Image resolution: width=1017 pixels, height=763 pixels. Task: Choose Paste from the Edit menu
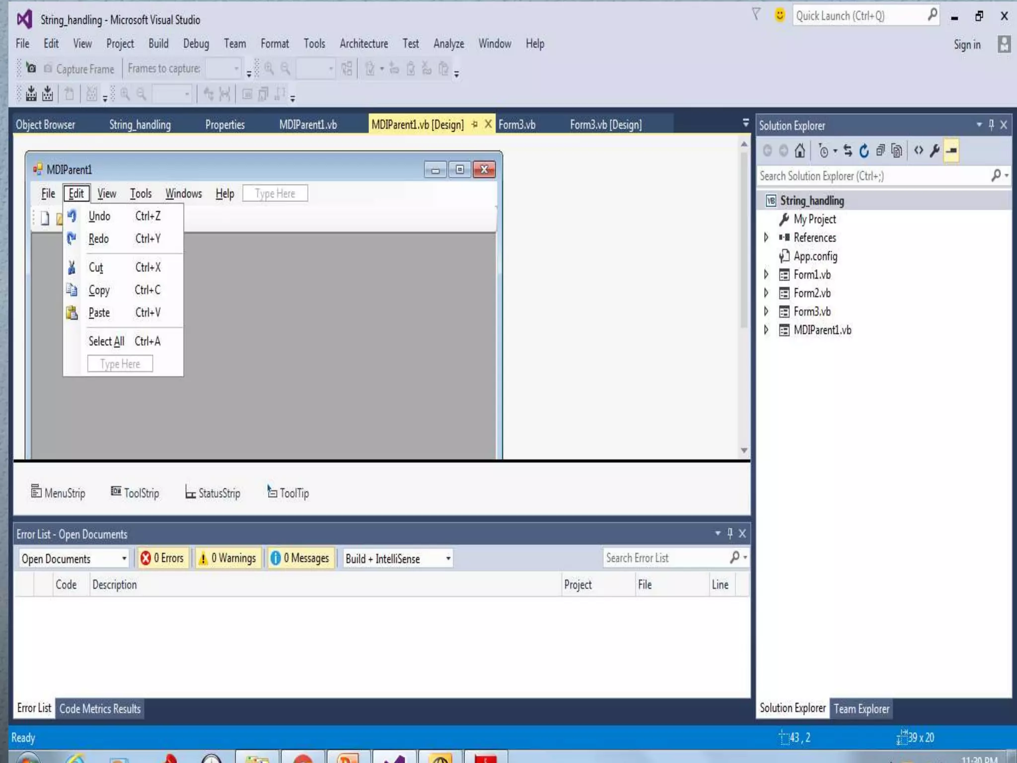[99, 312]
